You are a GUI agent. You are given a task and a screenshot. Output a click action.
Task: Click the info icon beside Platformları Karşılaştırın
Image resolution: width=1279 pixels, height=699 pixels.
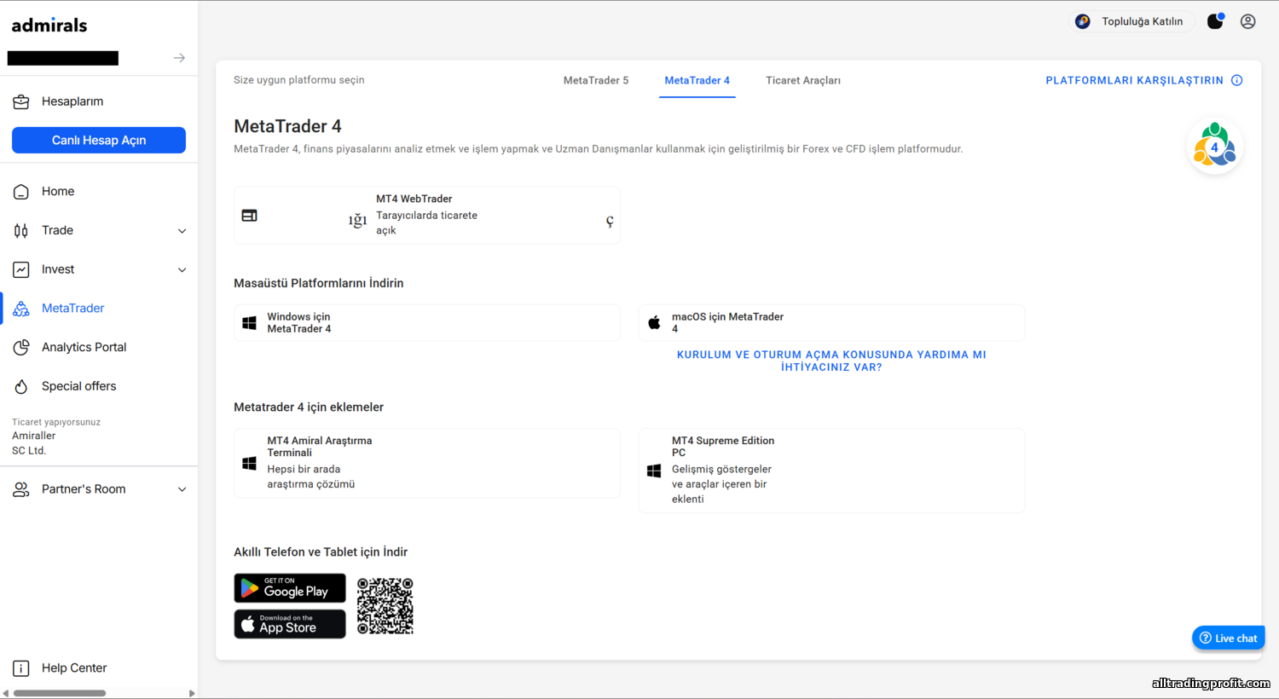pyautogui.click(x=1237, y=80)
